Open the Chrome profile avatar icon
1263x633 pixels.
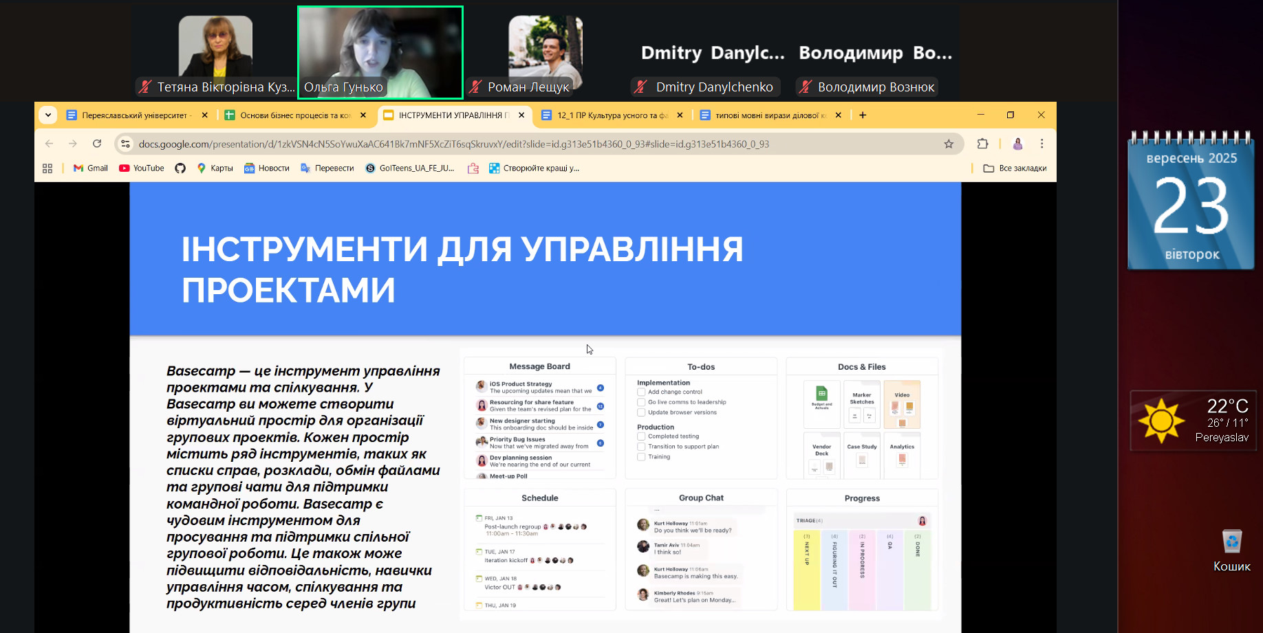click(x=1017, y=144)
